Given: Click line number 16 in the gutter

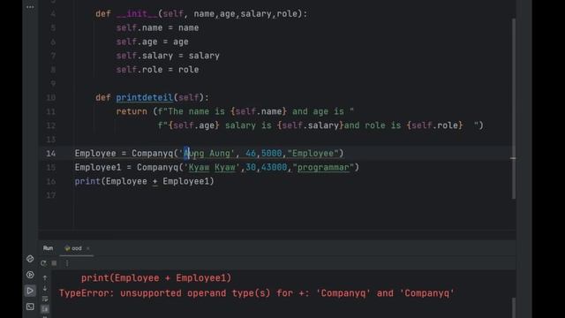Looking at the screenshot, I should [51, 181].
